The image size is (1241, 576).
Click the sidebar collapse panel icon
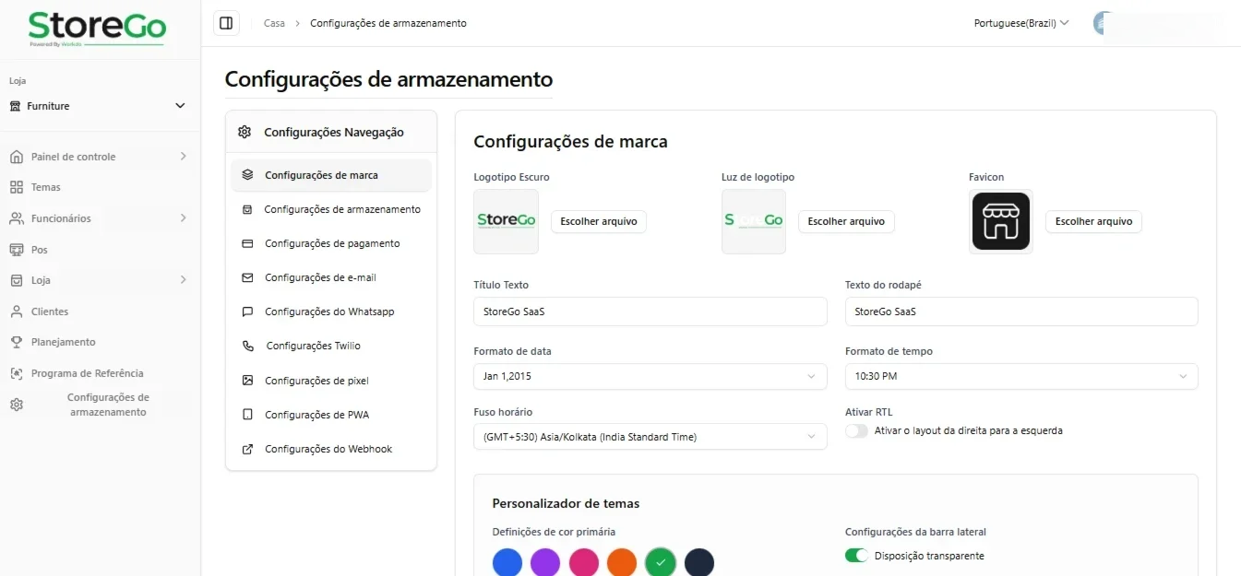pos(226,23)
